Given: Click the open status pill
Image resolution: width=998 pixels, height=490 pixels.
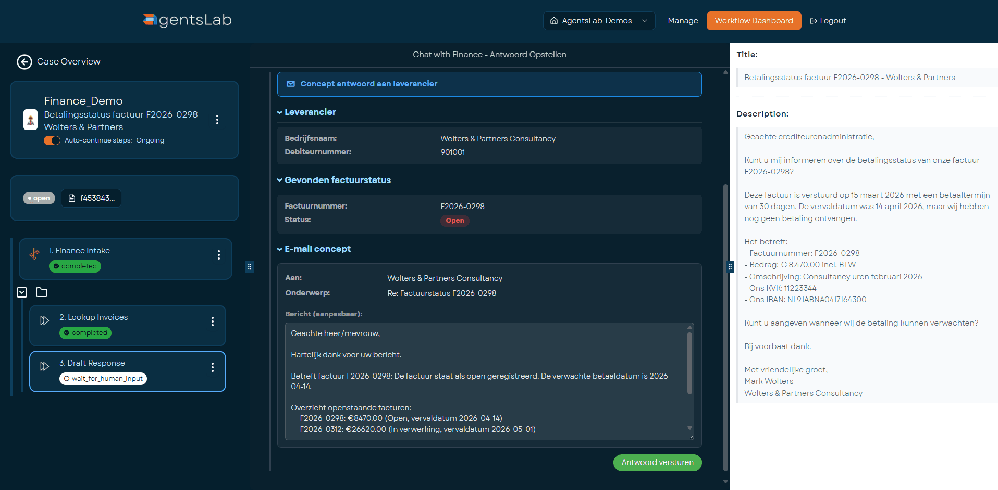Looking at the screenshot, I should [39, 198].
